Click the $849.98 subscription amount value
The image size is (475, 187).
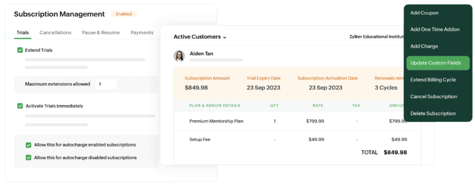point(196,88)
